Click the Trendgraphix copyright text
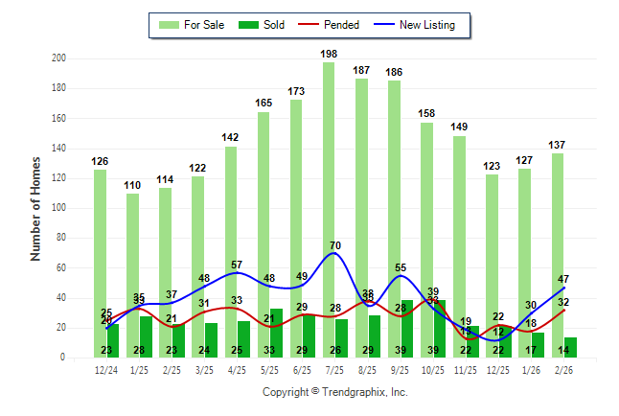Viewport: 619px width, 416px height. click(335, 392)
